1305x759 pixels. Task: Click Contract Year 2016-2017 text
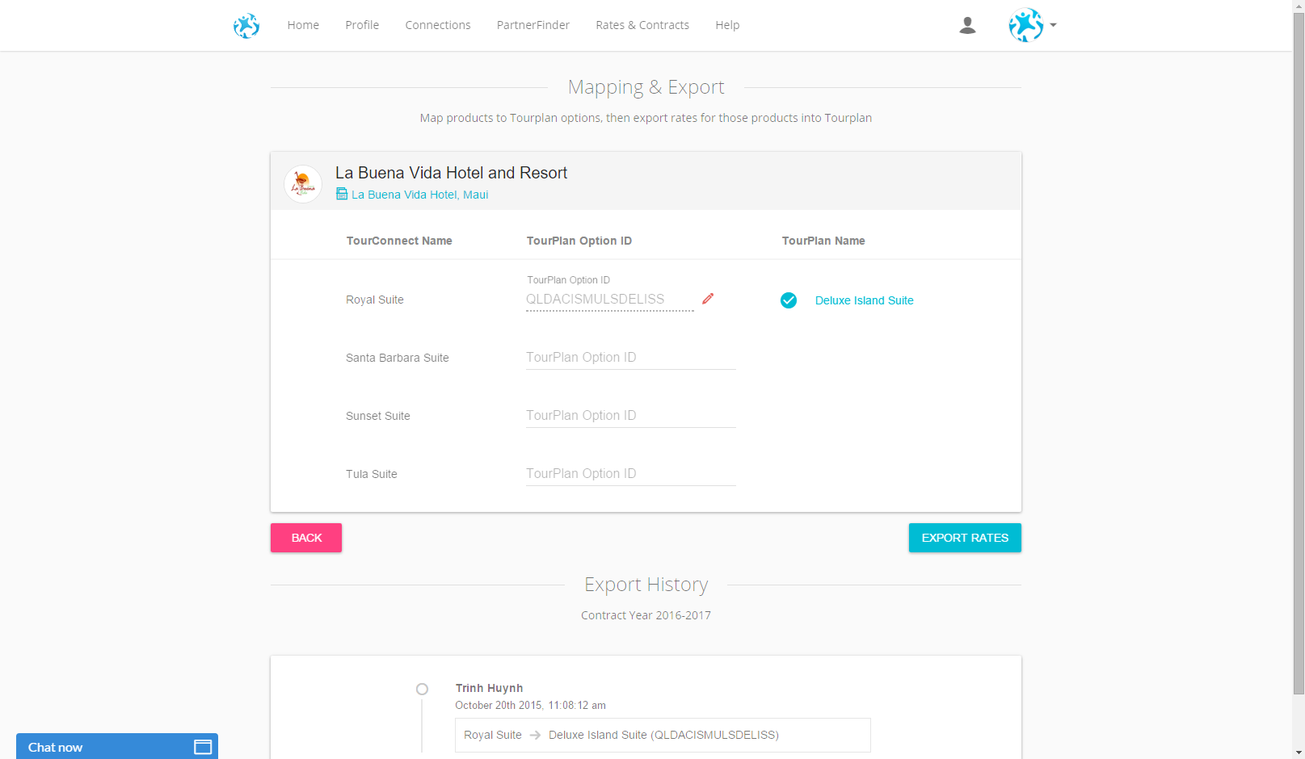(646, 615)
